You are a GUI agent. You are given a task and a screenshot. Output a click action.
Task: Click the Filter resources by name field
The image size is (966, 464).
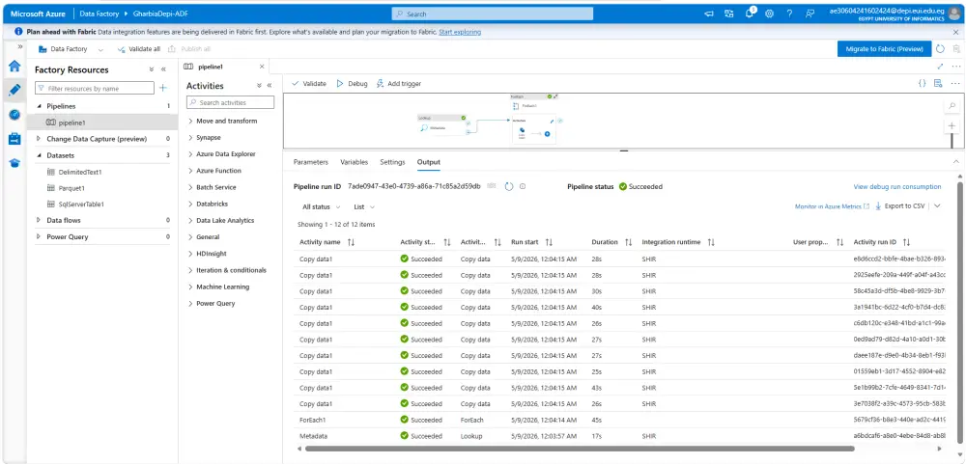[95, 88]
